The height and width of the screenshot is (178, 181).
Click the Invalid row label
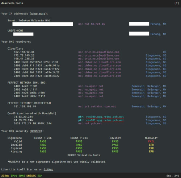point(16,145)
